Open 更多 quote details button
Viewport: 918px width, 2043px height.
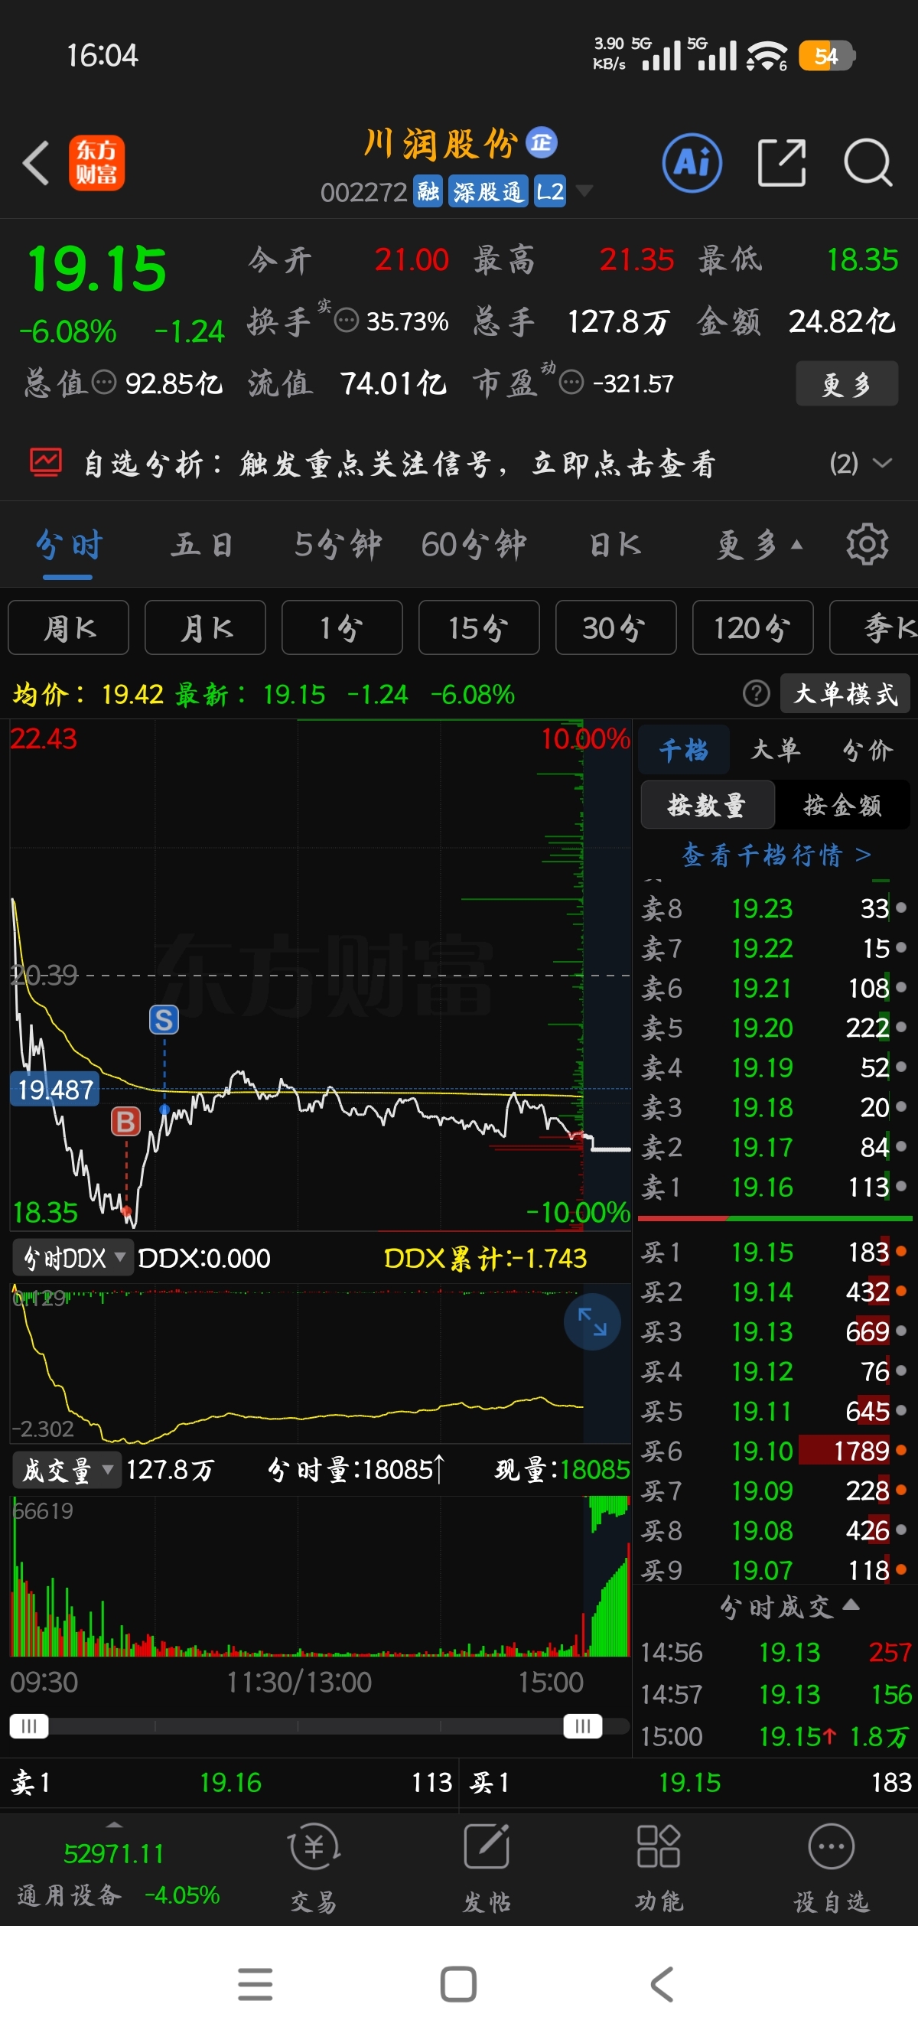tap(847, 384)
